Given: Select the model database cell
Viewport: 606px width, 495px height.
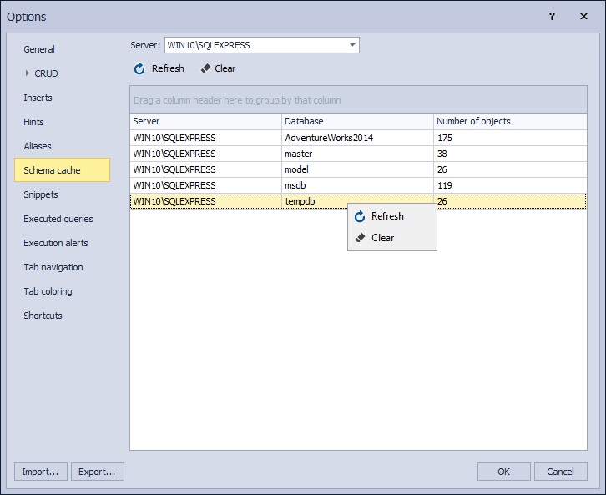Looking at the screenshot, I should pos(357,169).
